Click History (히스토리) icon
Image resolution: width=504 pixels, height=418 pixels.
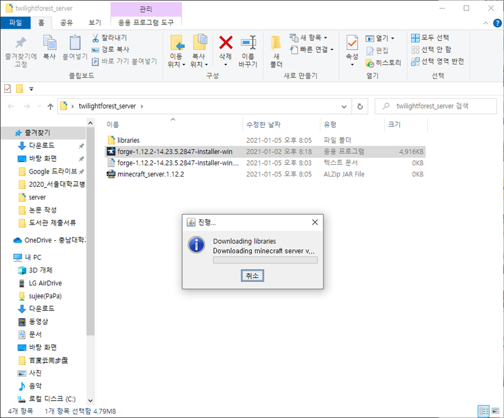click(x=370, y=63)
